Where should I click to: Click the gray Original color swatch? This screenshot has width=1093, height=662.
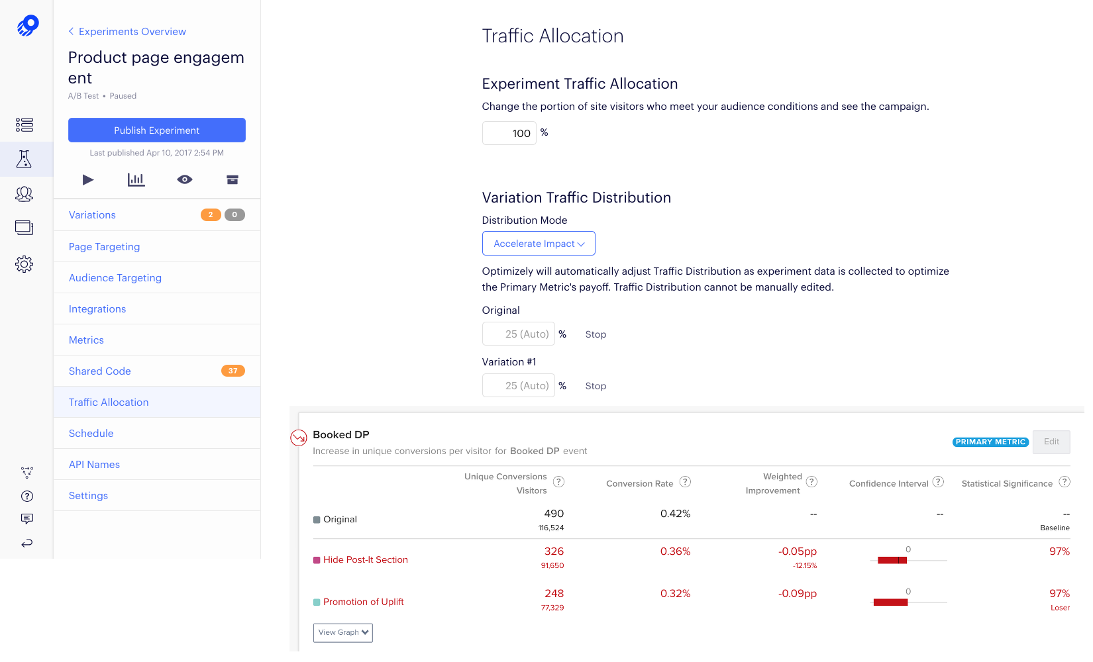pyautogui.click(x=317, y=520)
